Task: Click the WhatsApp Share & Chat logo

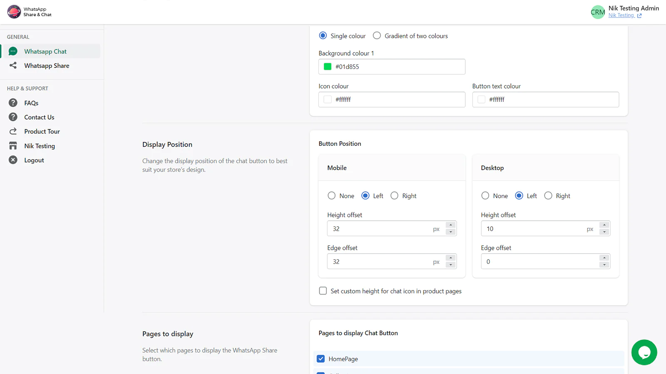Action: click(x=14, y=12)
